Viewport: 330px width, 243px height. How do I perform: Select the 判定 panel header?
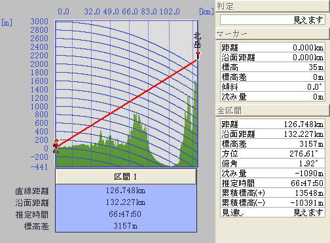coord(272,6)
